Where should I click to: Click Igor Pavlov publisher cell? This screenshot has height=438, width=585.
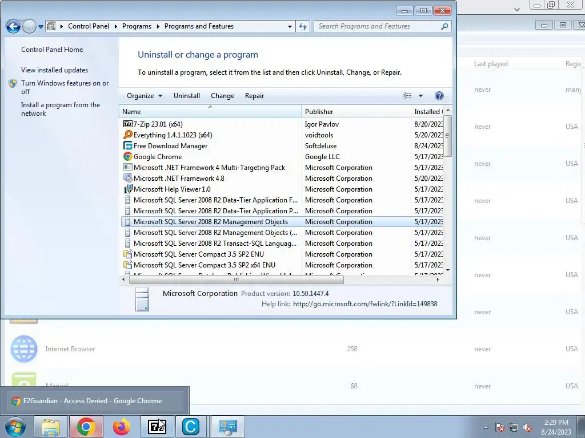click(x=322, y=124)
